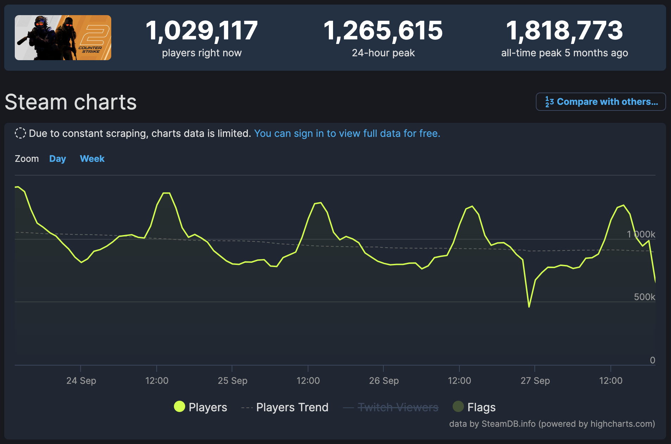Click the yellow Players legend dot

point(180,406)
